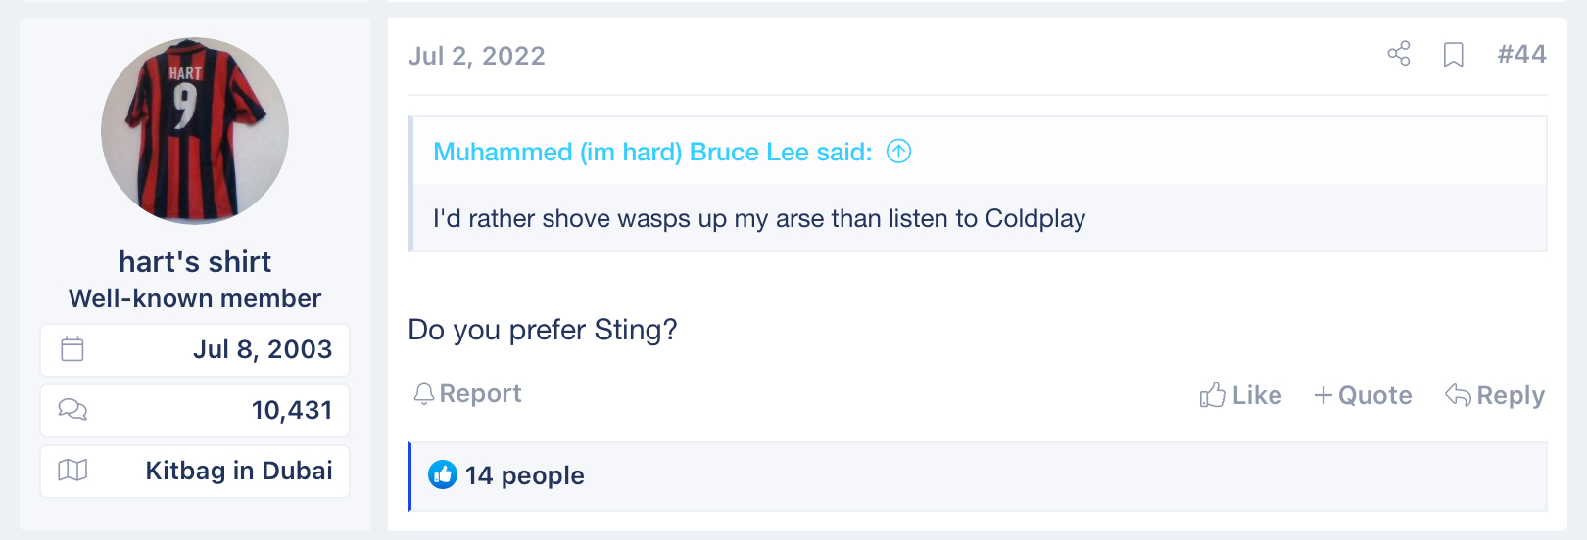Click the bell icon beside Report

(x=423, y=393)
